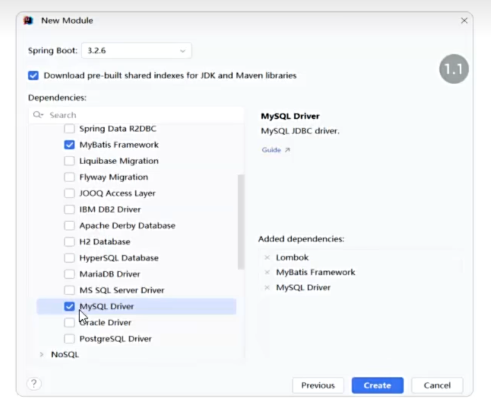This screenshot has width=491, height=401.
Task: Go back with the Previous button
Action: pos(318,386)
